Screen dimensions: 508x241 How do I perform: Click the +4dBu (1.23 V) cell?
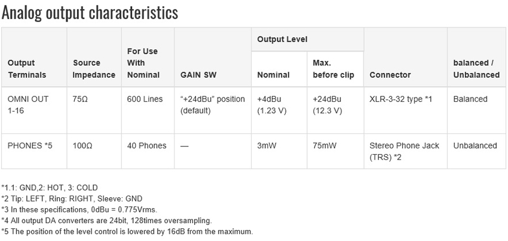279,110
